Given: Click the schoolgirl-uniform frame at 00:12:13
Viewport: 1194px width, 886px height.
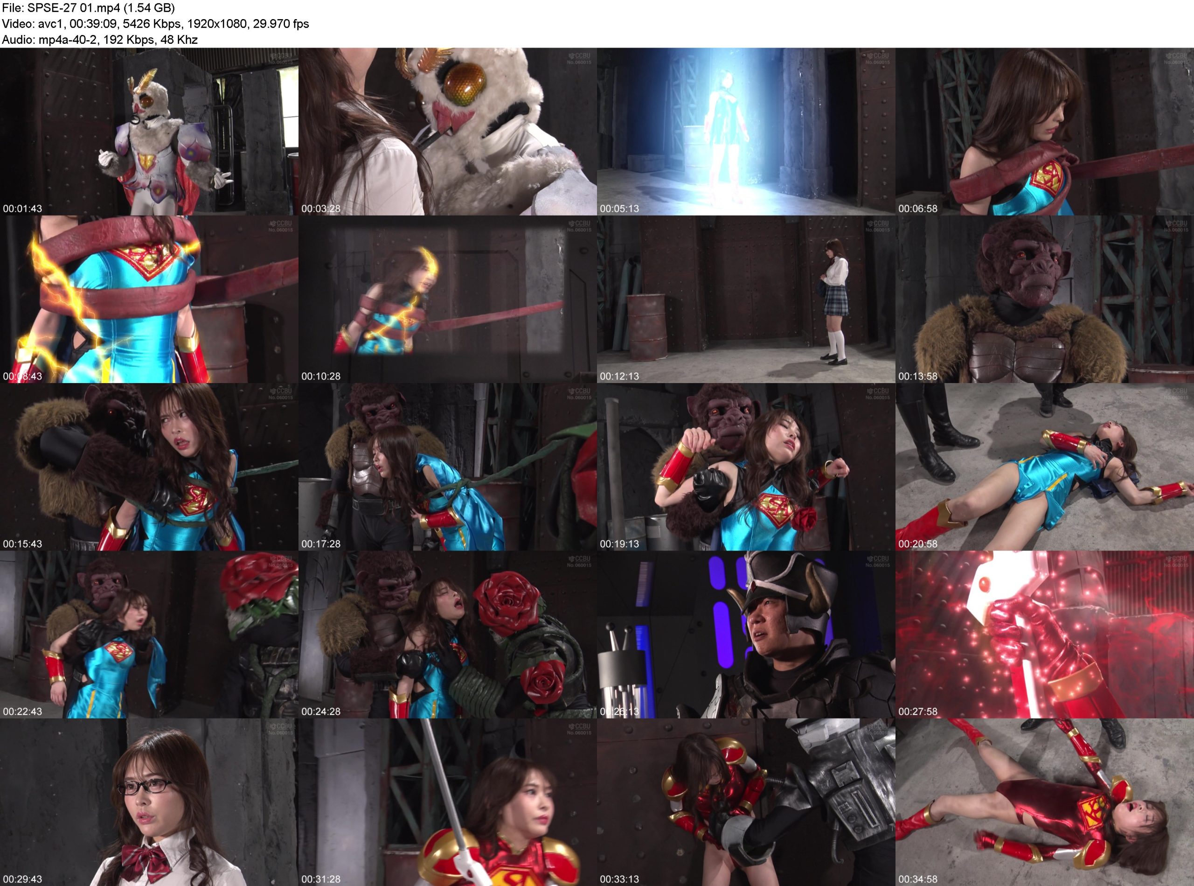Looking at the screenshot, I should [x=746, y=299].
